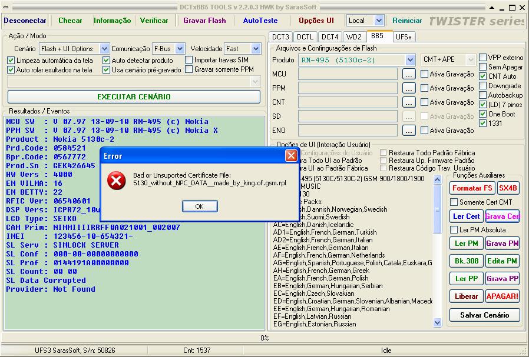This screenshot has width=529, height=357.
Task: Toggle One Boot checkbox
Action: (483, 114)
